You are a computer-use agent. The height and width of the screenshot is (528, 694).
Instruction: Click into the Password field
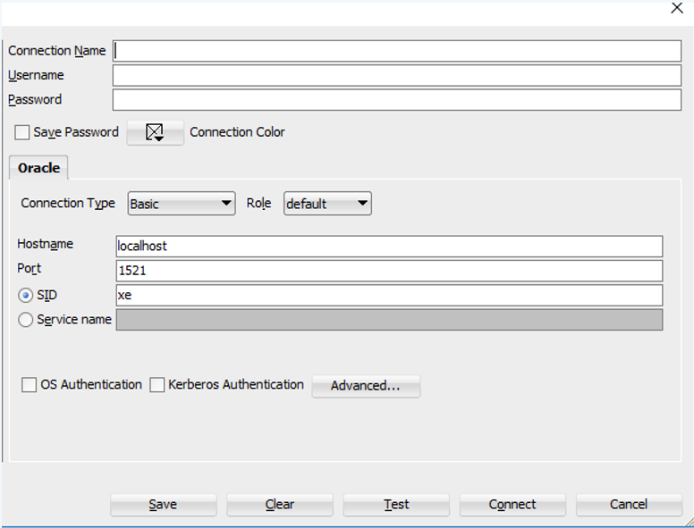click(397, 100)
